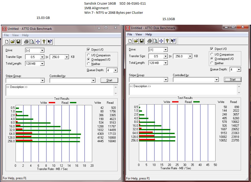Viewport: 251px width, 182px height.
Task: Click read value 23918 in right window
Action: [x=235, y=137]
